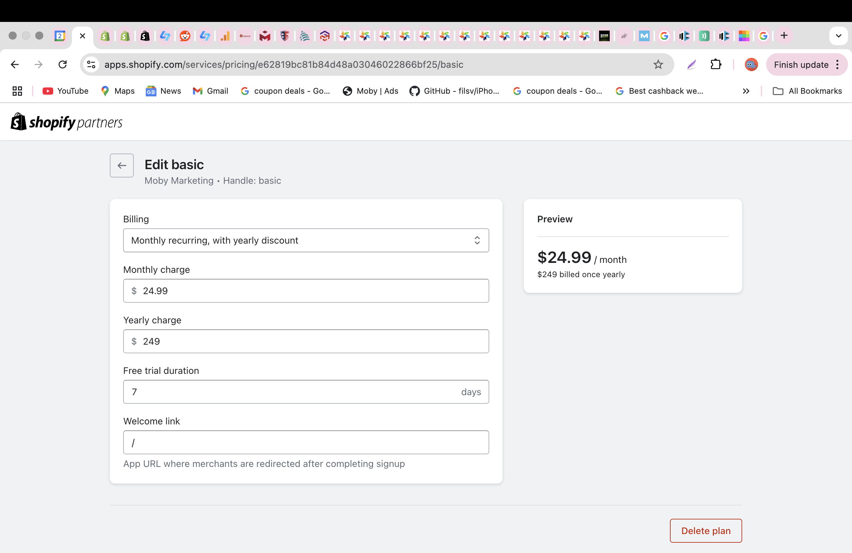Open the browser Extensions puzzle icon
The image size is (852, 553).
(716, 64)
